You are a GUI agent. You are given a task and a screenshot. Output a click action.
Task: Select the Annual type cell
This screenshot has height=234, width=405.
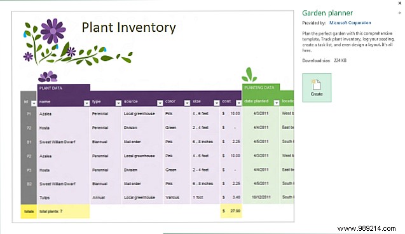(x=106, y=198)
